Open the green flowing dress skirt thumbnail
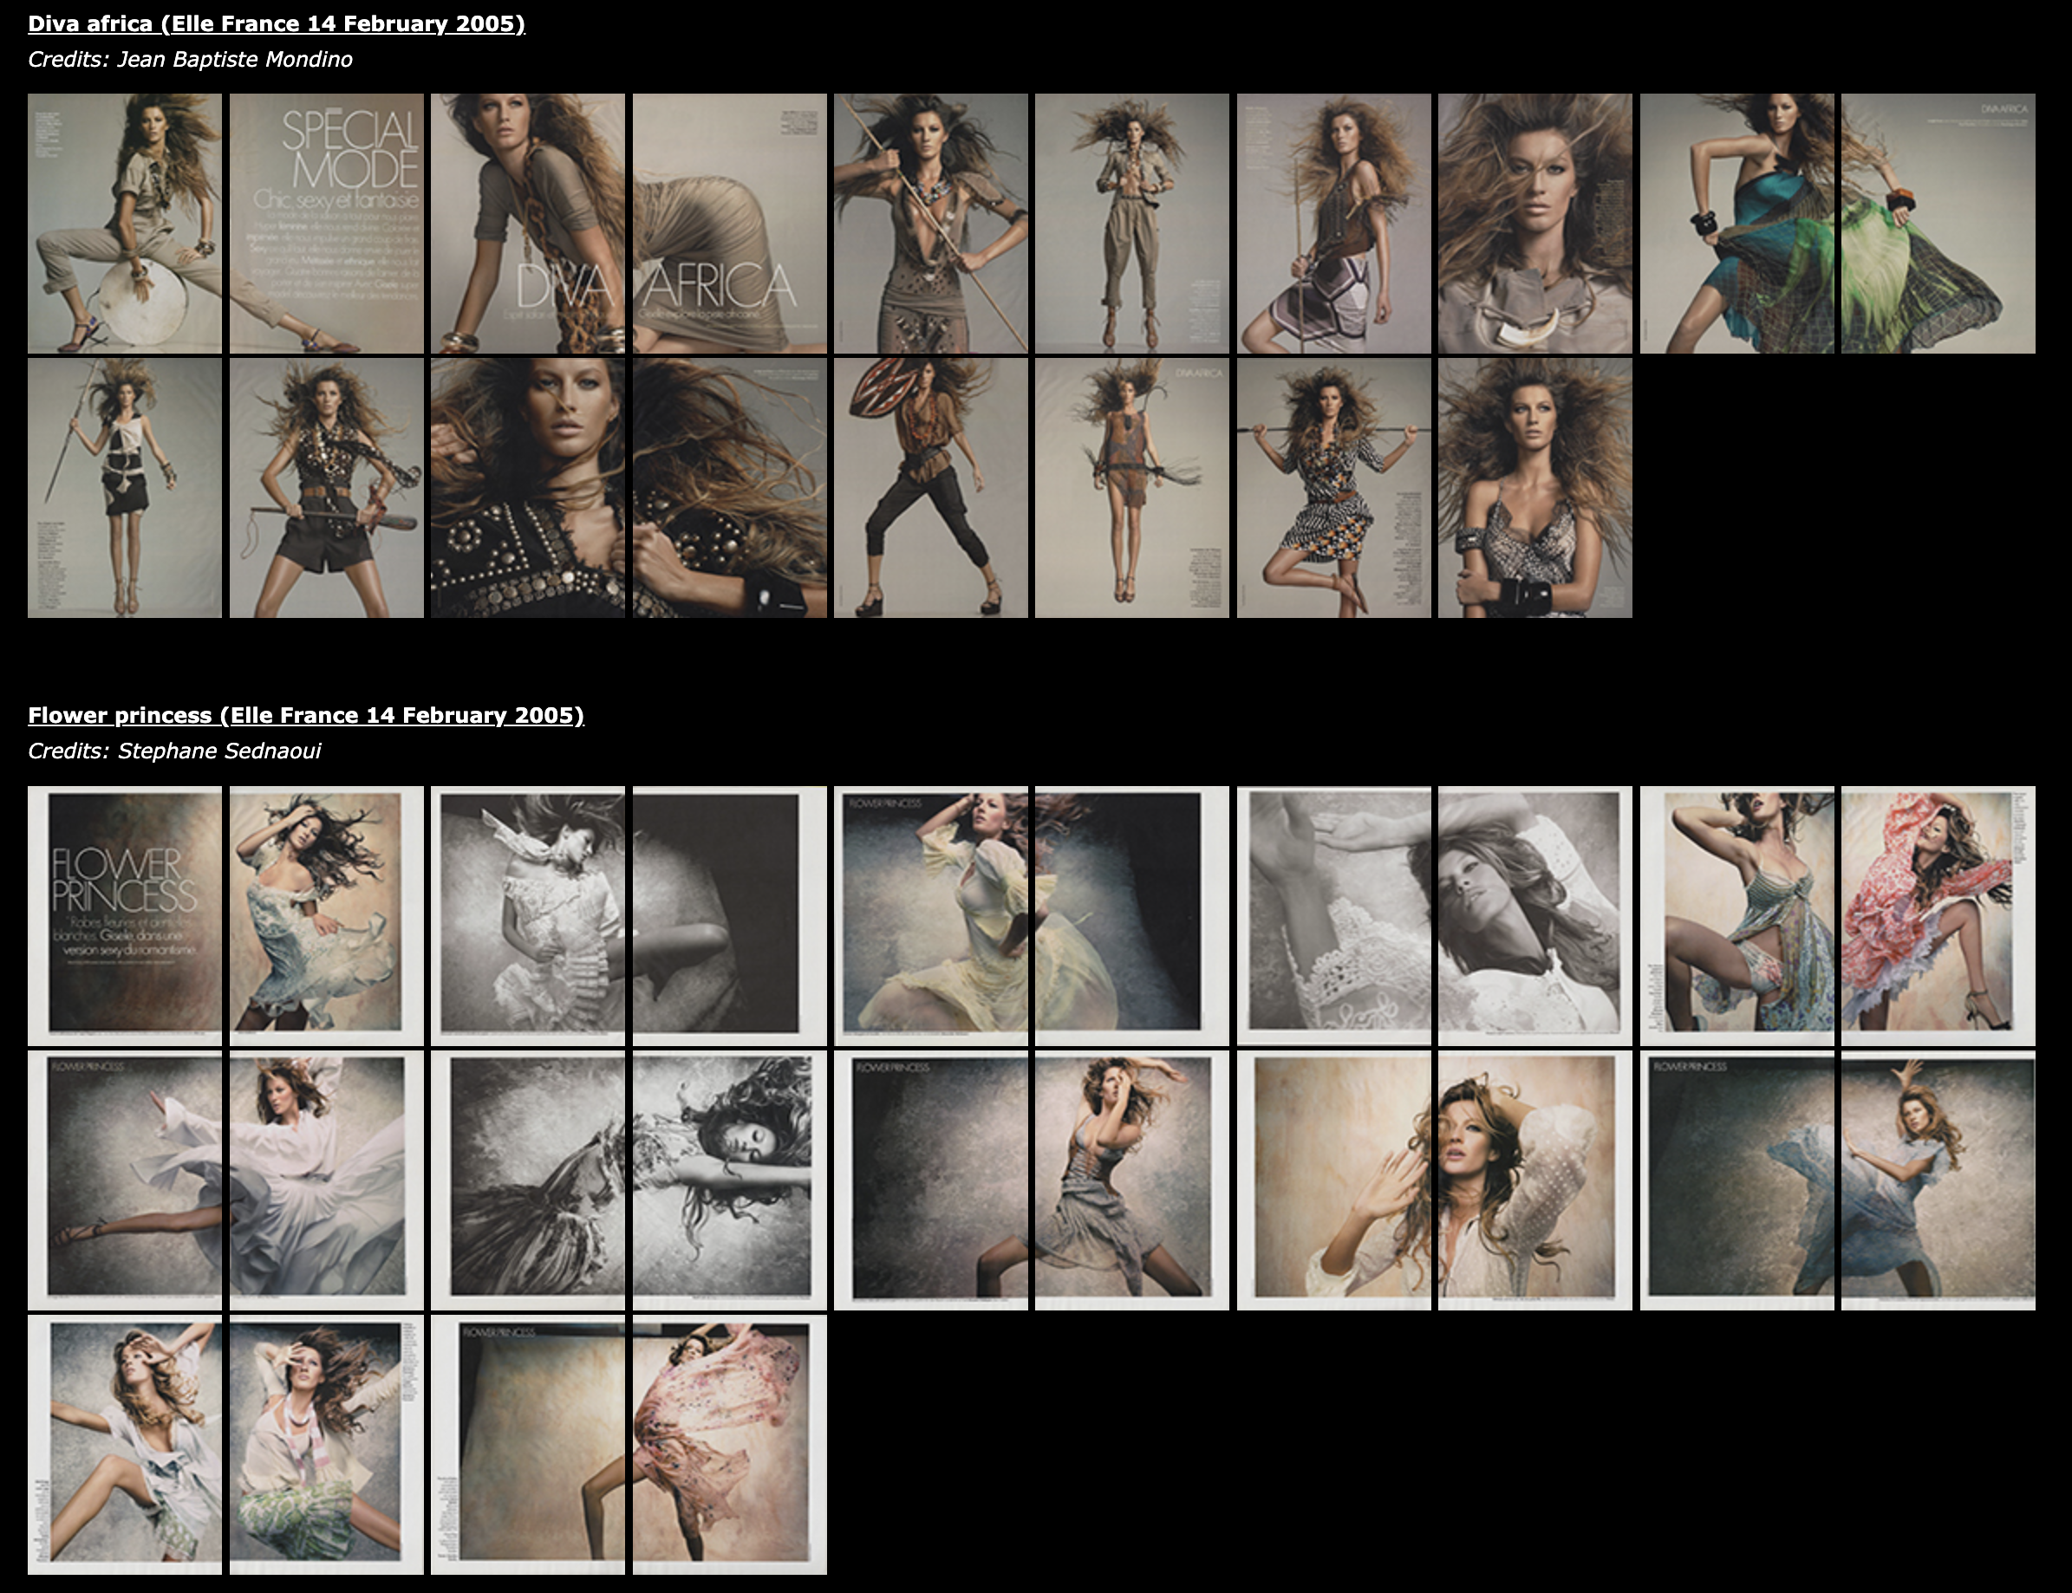 pos(1938,223)
